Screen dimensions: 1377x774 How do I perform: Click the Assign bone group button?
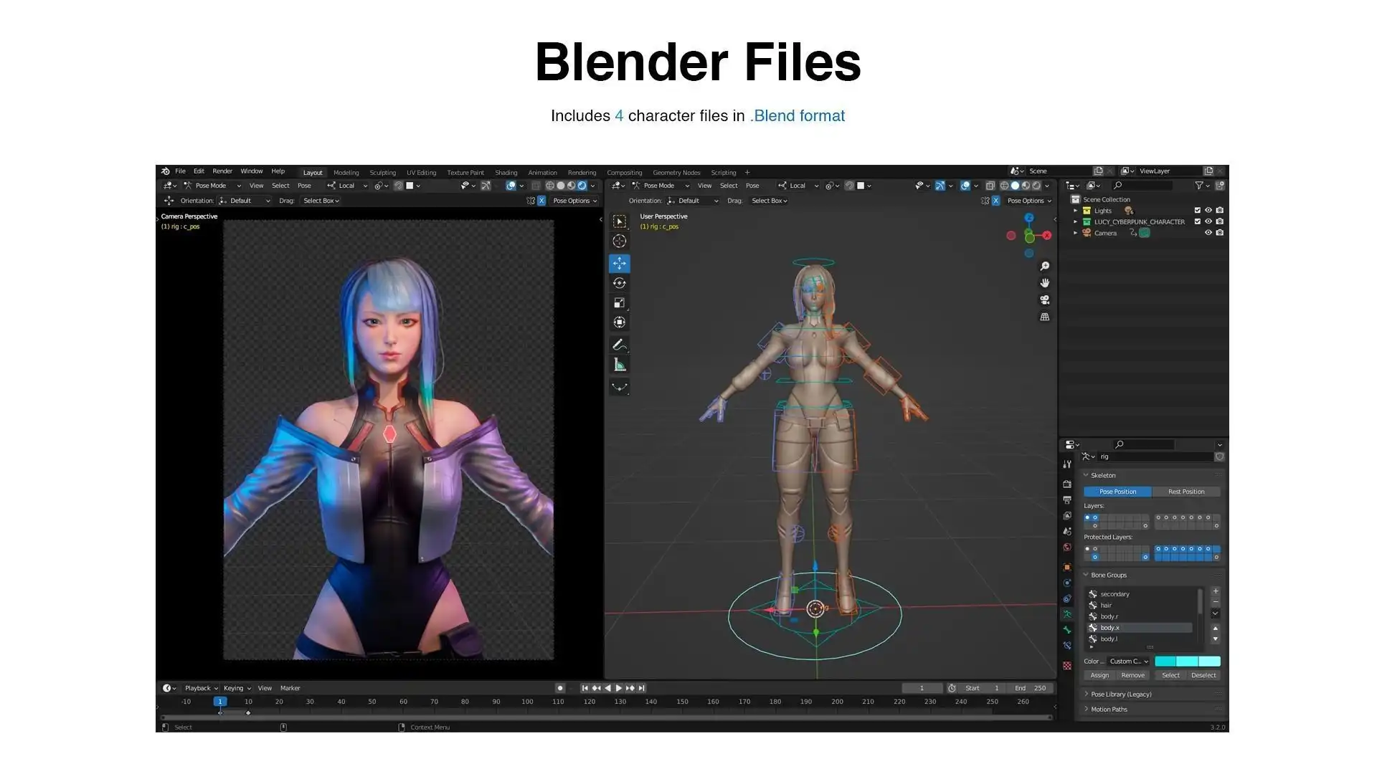tap(1099, 675)
